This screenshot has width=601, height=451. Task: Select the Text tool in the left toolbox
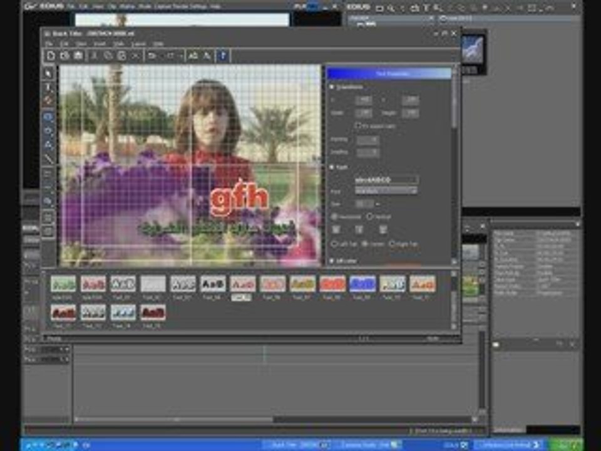[x=48, y=87]
